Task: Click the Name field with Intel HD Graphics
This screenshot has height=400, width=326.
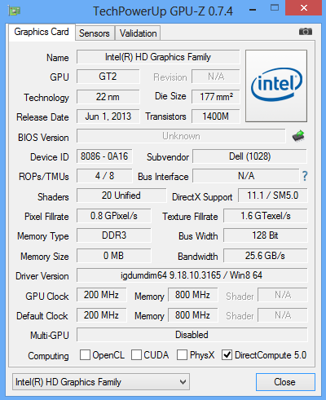Action: (x=158, y=57)
